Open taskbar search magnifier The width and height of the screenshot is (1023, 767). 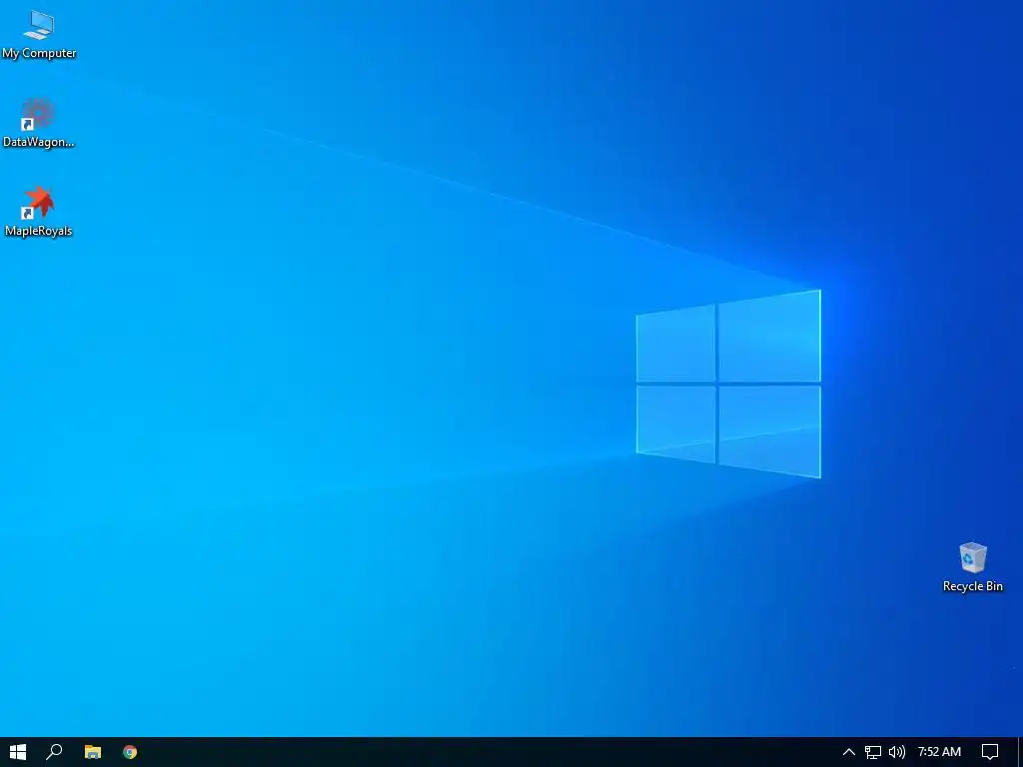[54, 752]
